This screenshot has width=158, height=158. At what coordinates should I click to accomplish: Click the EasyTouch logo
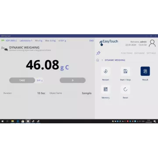[x=108, y=43]
